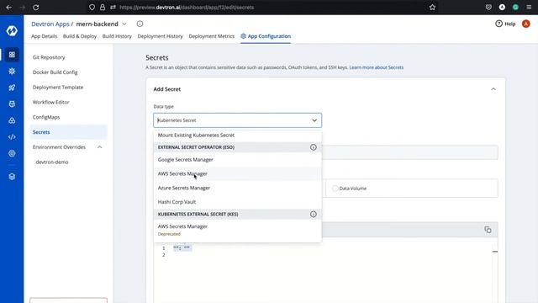
Task: Open Learn more about Secrets link
Action: pos(376,67)
